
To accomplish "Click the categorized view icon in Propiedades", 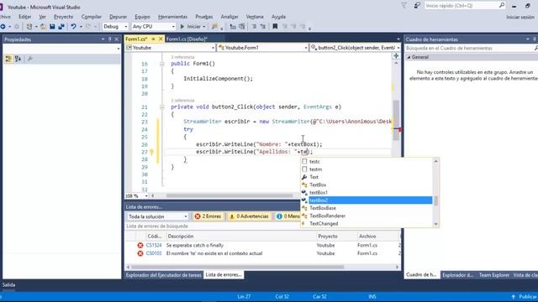I will tap(8, 59).
